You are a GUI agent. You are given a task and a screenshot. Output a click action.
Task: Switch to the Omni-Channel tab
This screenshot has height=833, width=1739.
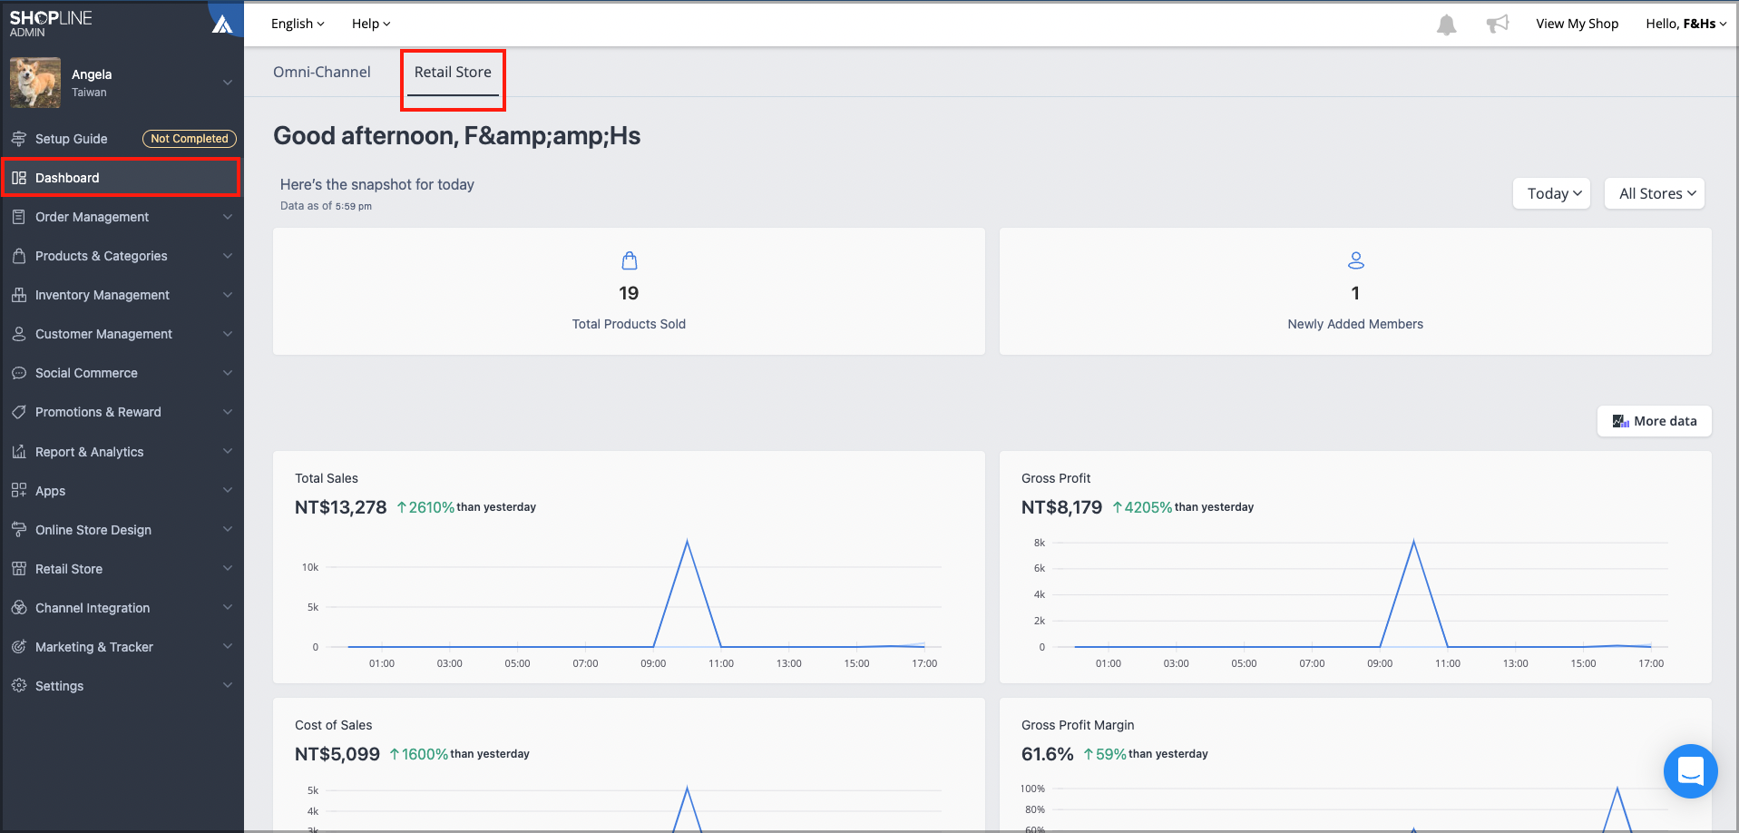(322, 72)
